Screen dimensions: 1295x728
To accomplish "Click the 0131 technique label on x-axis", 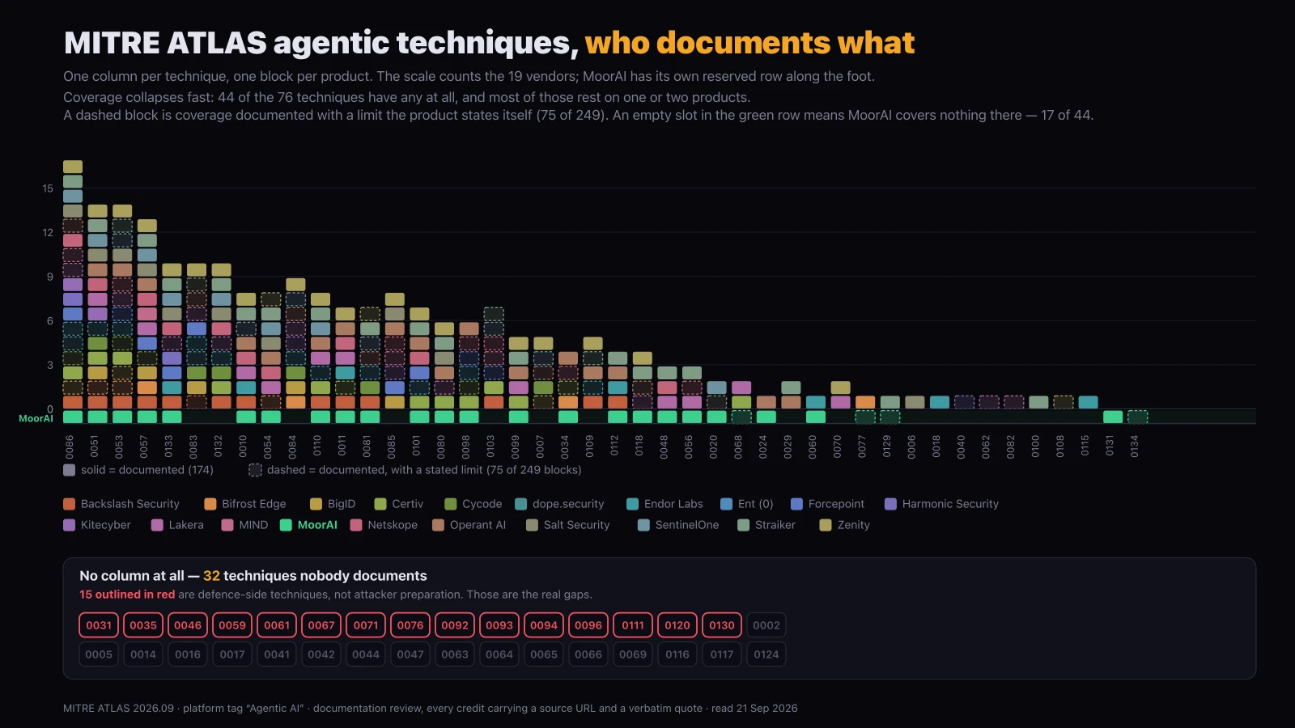I will pos(1110,447).
